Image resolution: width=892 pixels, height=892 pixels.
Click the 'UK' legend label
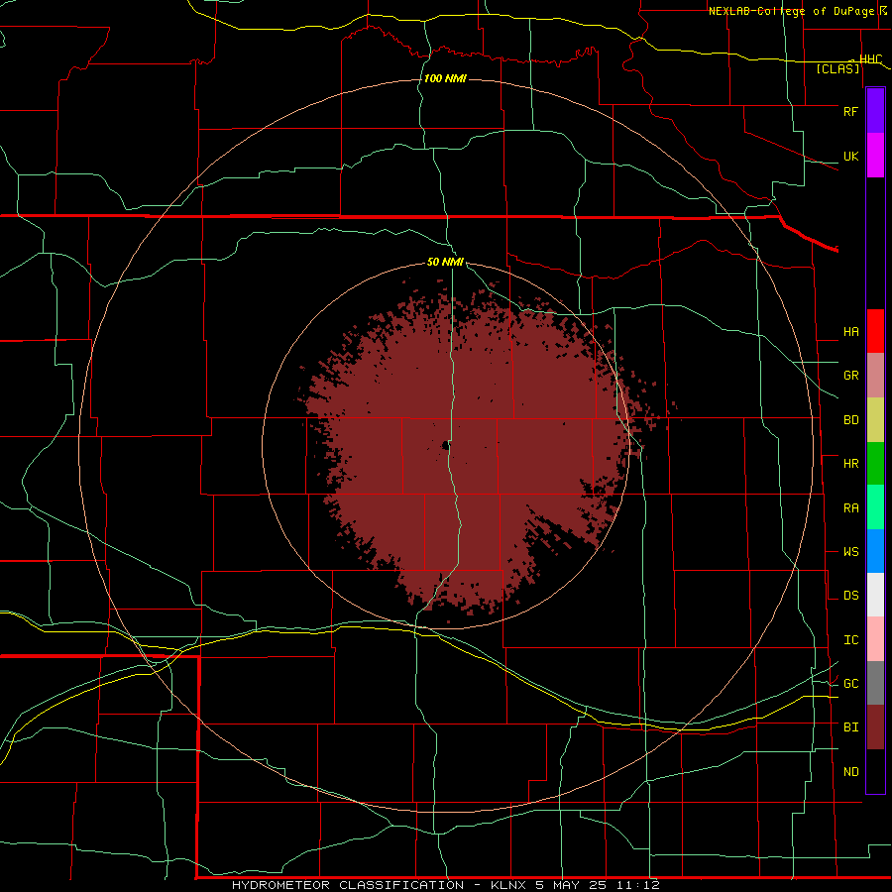click(850, 156)
